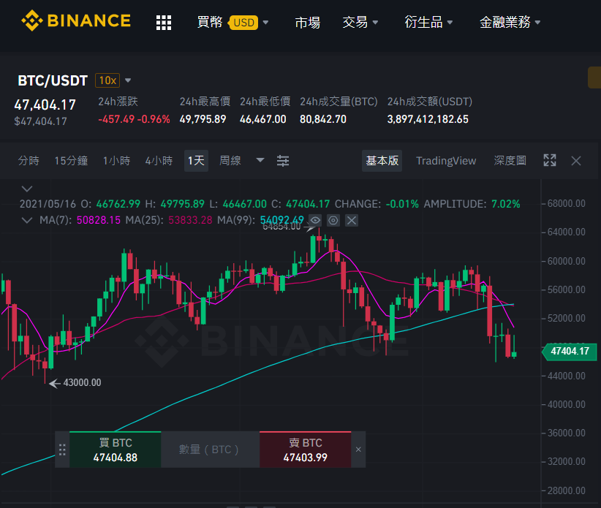Select the 4小時 chart interval
Screen dimensions: 601x508
[159, 161]
